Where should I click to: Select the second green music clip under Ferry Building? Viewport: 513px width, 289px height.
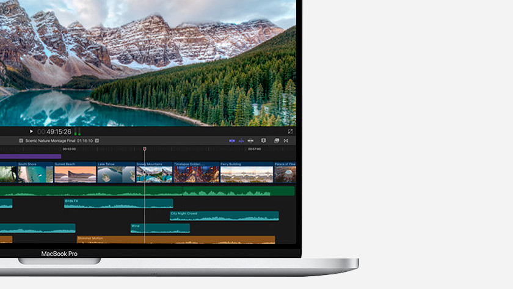coord(239,191)
